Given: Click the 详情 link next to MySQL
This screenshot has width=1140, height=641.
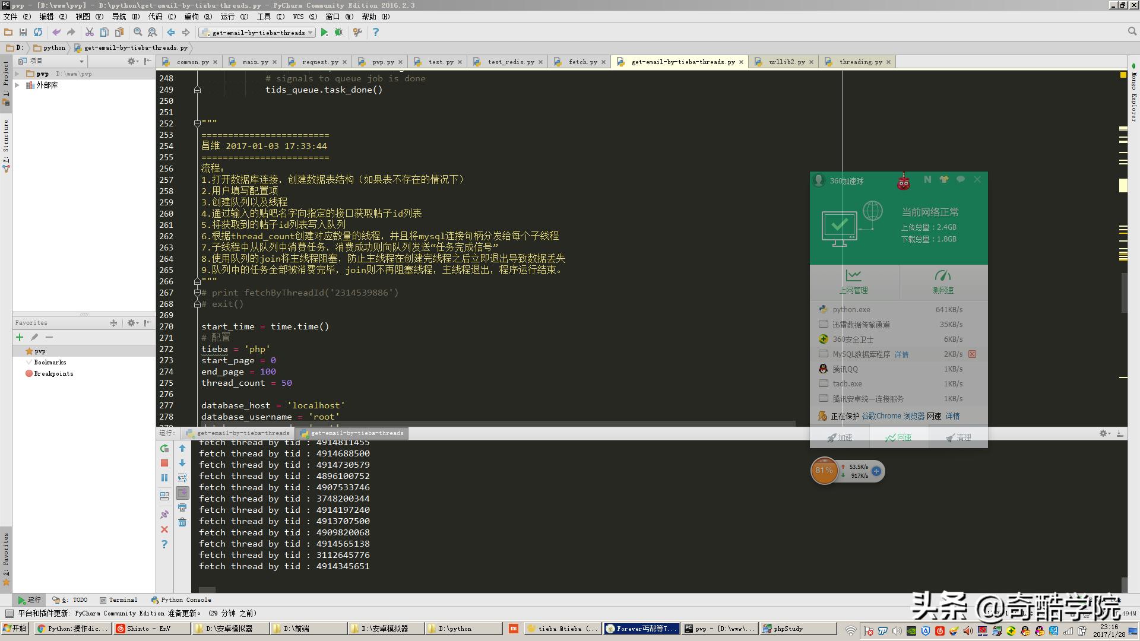Looking at the screenshot, I should pos(902,354).
